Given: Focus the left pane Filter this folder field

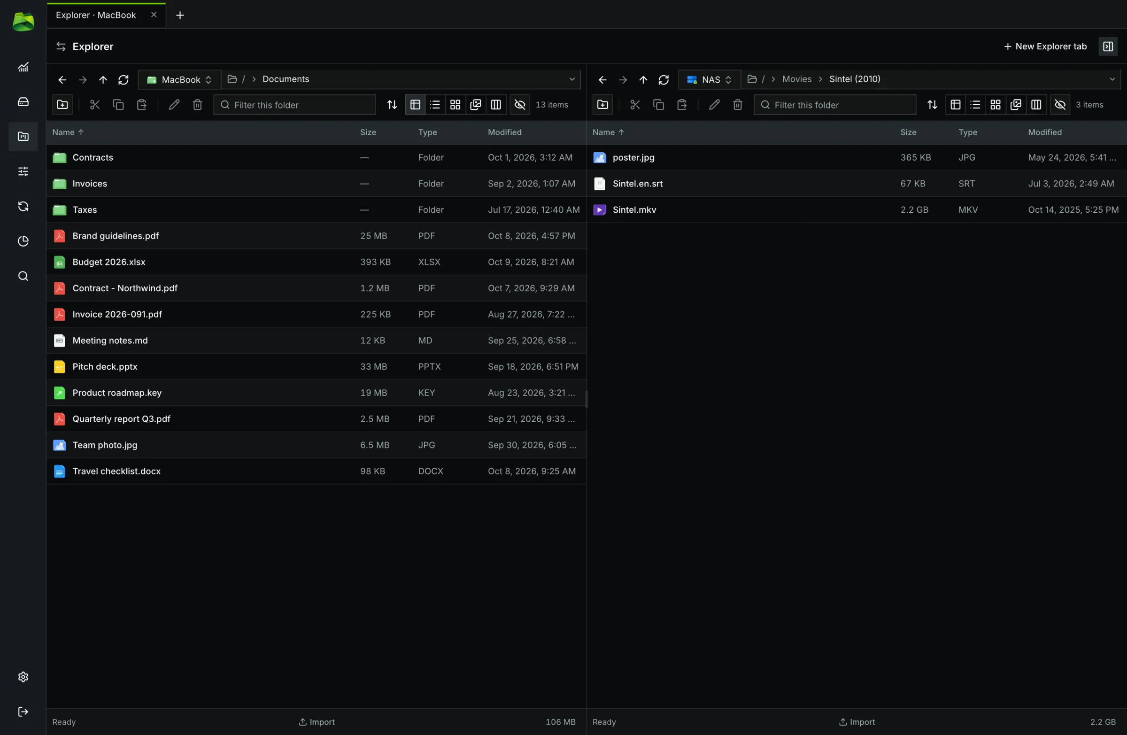Looking at the screenshot, I should [x=294, y=105].
